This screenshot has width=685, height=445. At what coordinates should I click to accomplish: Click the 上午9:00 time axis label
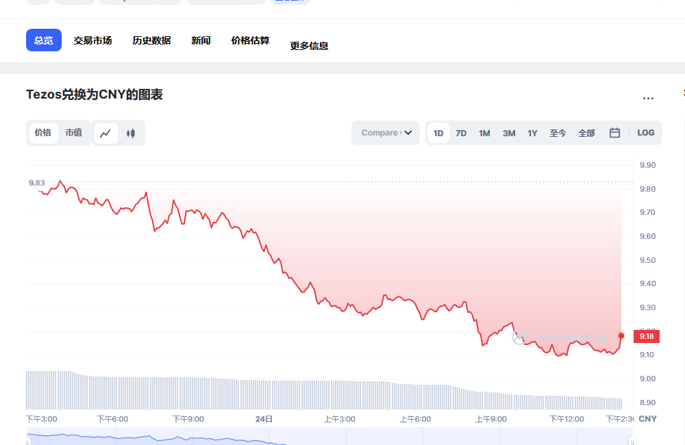coord(491,419)
